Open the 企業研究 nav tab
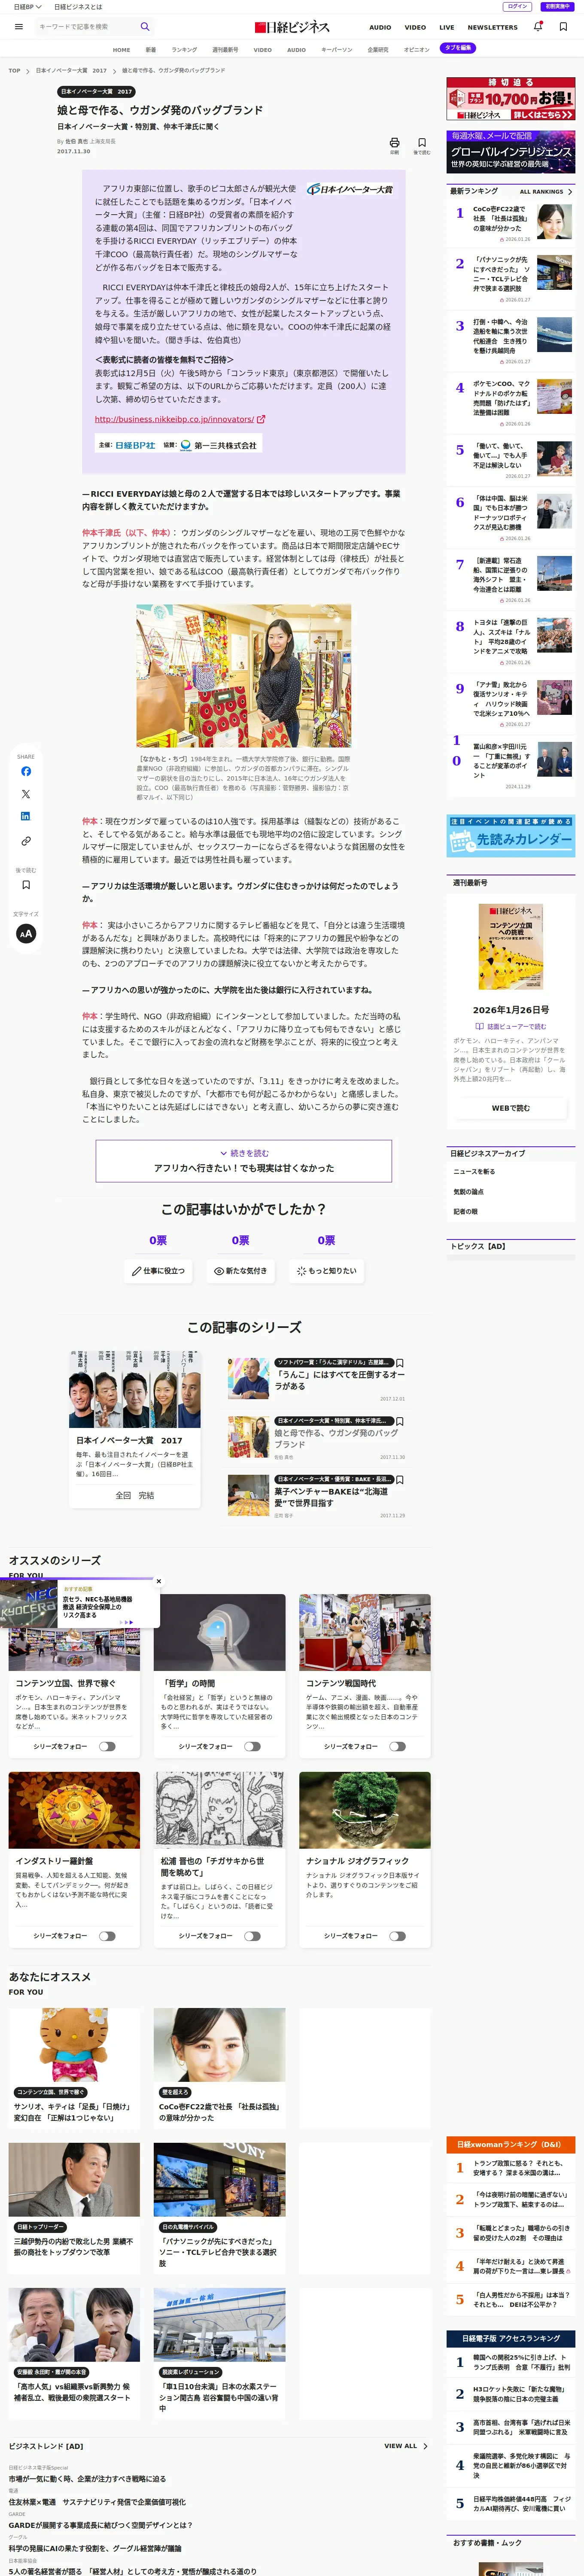The height and width of the screenshot is (2576, 584). coord(378,49)
